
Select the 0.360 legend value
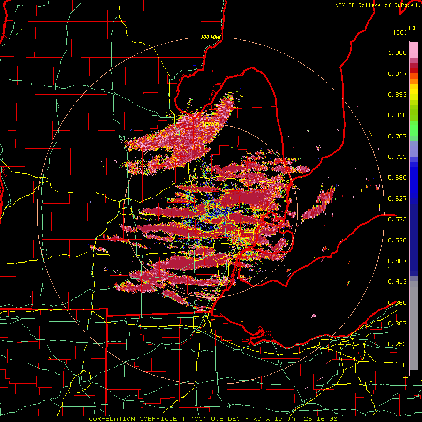[x=397, y=303]
